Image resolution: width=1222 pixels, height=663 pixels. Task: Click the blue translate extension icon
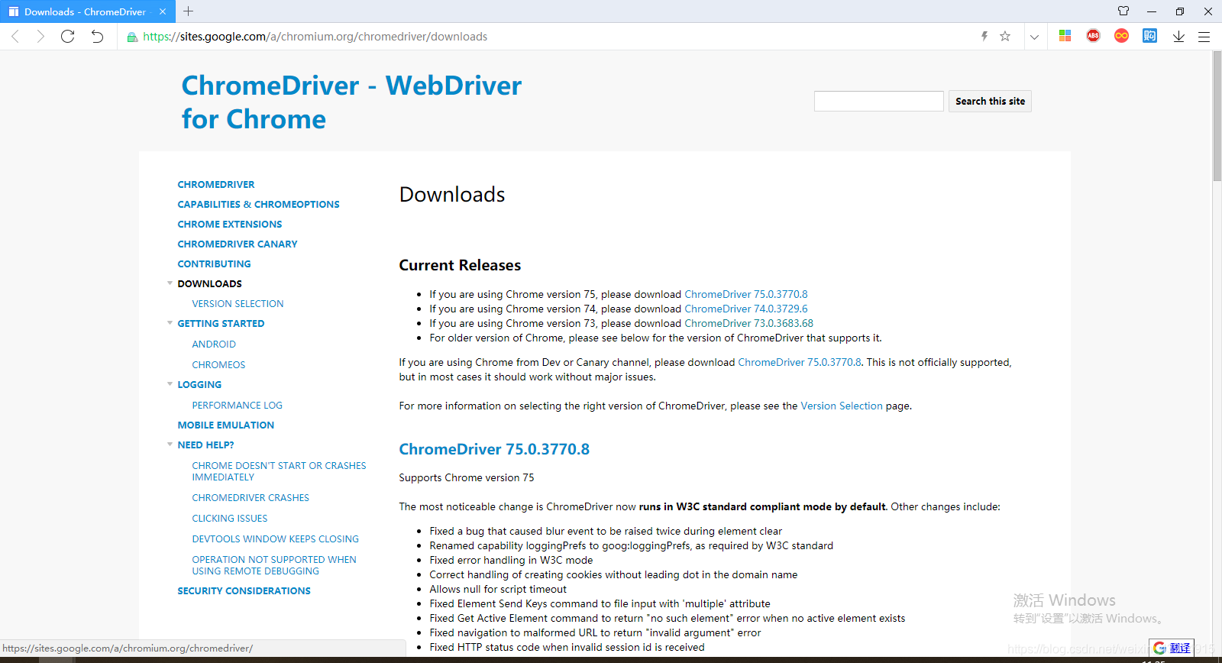(x=1149, y=36)
